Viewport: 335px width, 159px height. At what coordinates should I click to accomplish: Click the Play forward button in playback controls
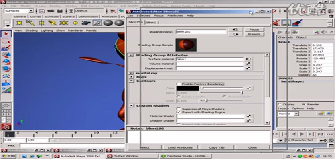coord(302,134)
